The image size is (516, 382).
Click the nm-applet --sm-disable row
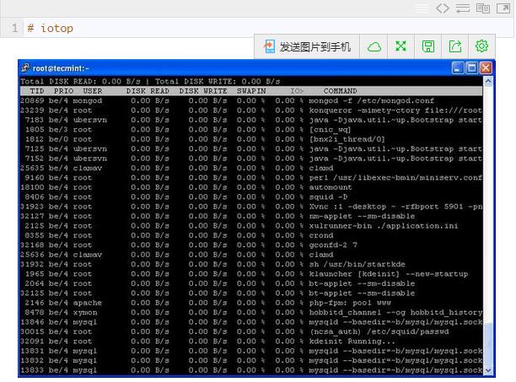[251, 216]
